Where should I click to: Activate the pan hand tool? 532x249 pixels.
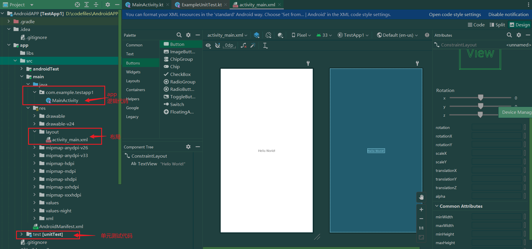coord(421,197)
